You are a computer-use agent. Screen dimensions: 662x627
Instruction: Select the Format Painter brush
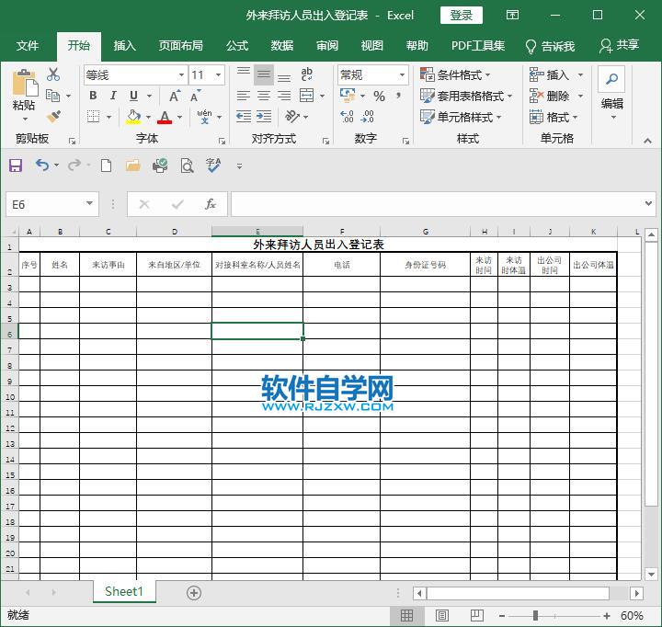pos(53,116)
